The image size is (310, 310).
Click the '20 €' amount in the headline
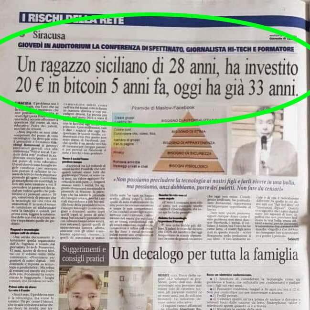point(30,86)
